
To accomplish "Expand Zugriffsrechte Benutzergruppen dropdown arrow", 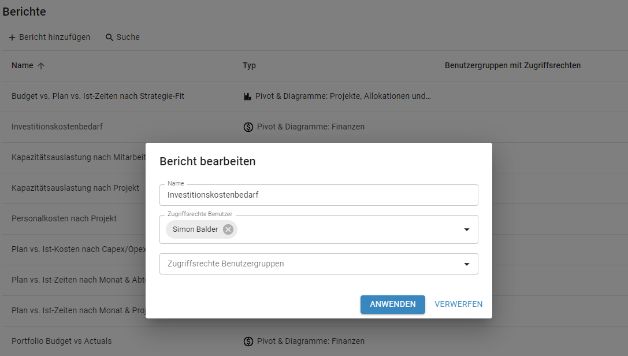I will coord(467,264).
